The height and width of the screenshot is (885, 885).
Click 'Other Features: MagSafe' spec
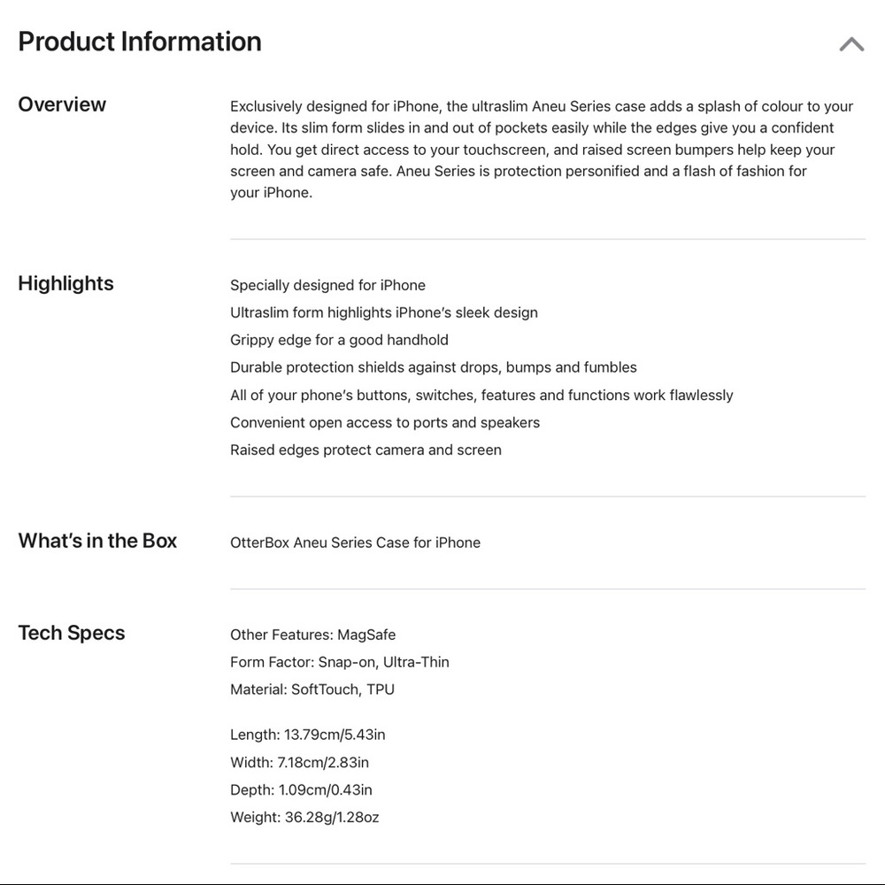pyautogui.click(x=312, y=635)
